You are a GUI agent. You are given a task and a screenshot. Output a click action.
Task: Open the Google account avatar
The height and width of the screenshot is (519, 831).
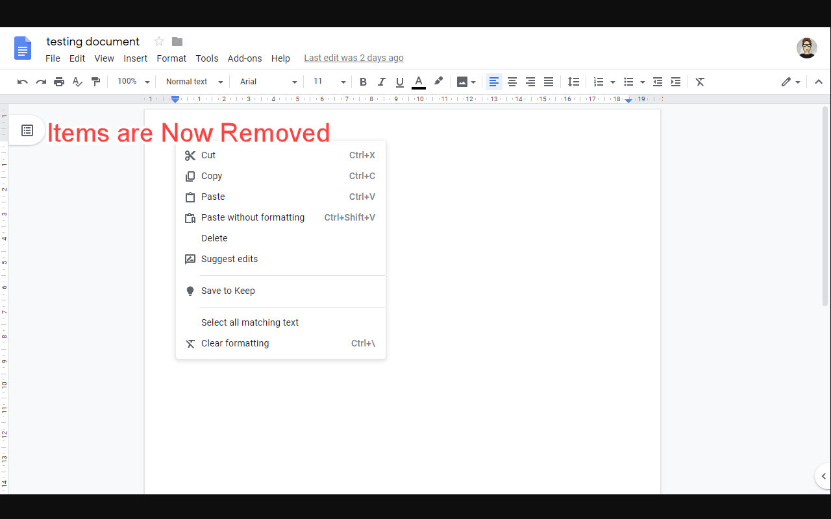tap(807, 48)
